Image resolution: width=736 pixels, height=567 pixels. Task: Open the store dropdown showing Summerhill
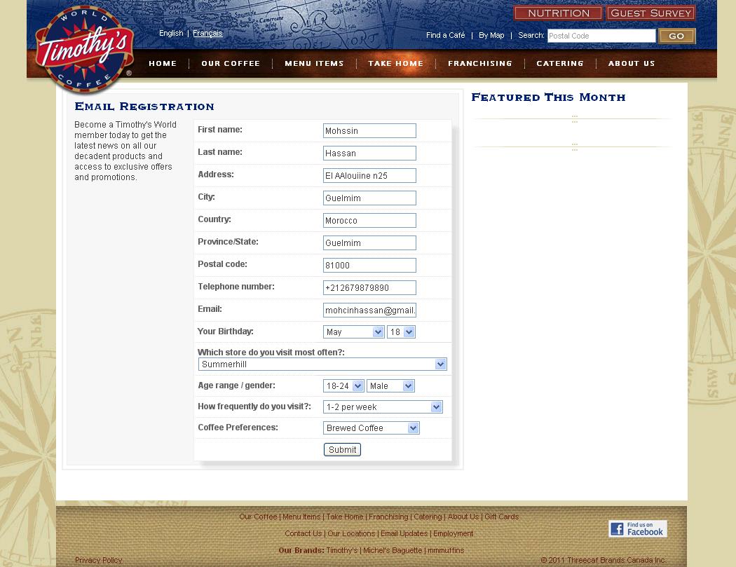pos(322,364)
